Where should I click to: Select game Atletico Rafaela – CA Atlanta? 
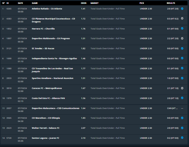(x=47, y=9)
